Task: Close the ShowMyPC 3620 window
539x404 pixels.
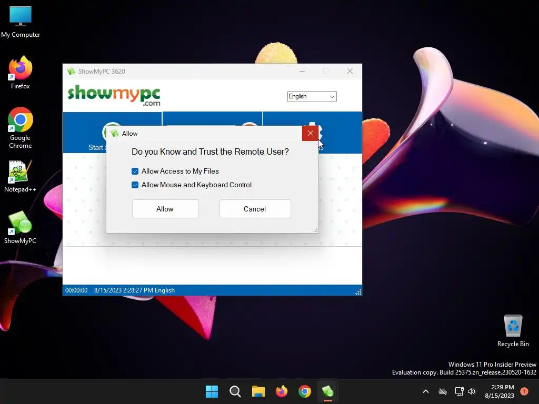Action: pos(350,71)
